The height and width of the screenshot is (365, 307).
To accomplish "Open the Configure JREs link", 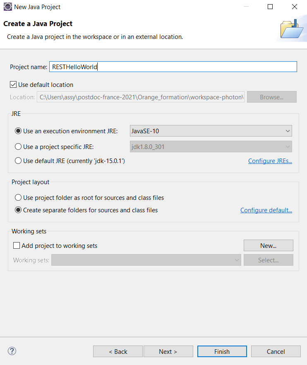I will click(x=270, y=161).
